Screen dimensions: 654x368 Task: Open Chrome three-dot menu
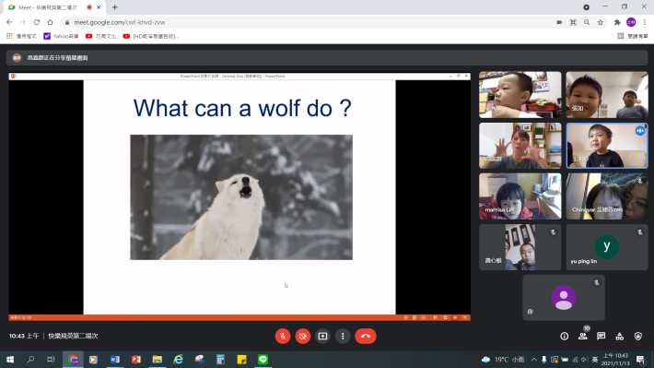coord(645,22)
